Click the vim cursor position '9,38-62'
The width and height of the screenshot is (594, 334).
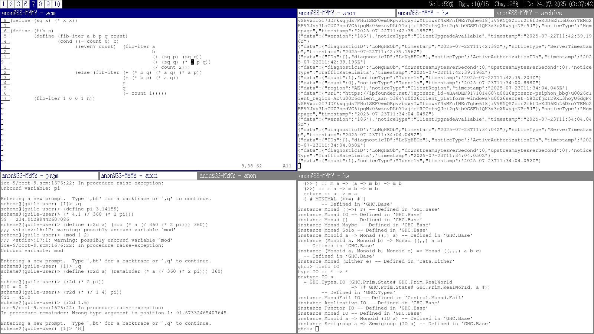click(252, 166)
